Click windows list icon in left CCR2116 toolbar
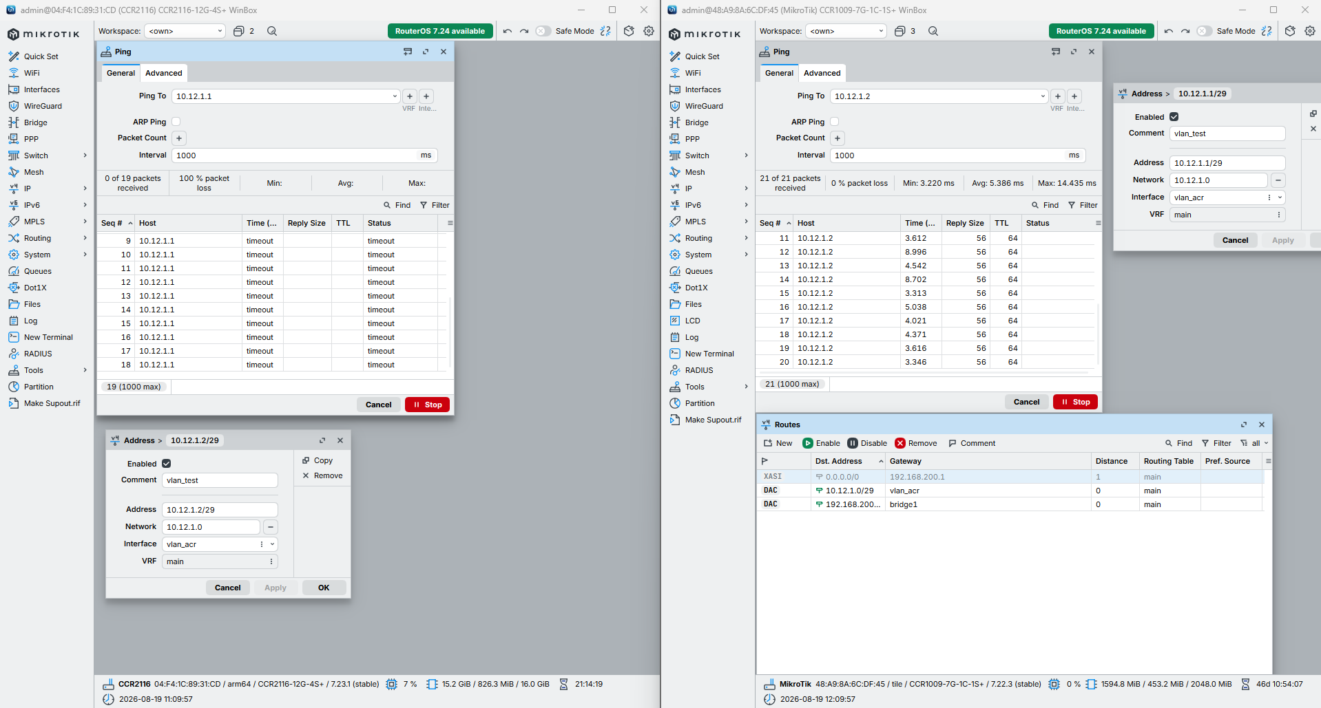The image size is (1321, 708). (x=239, y=31)
